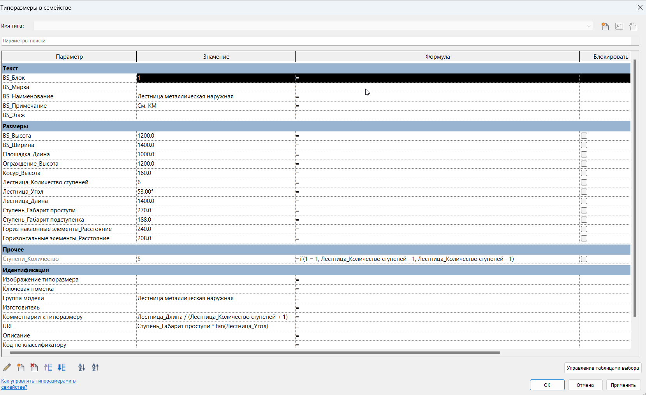Check the lock box for Косур_Высота
This screenshot has width=646, height=395.
(x=584, y=173)
